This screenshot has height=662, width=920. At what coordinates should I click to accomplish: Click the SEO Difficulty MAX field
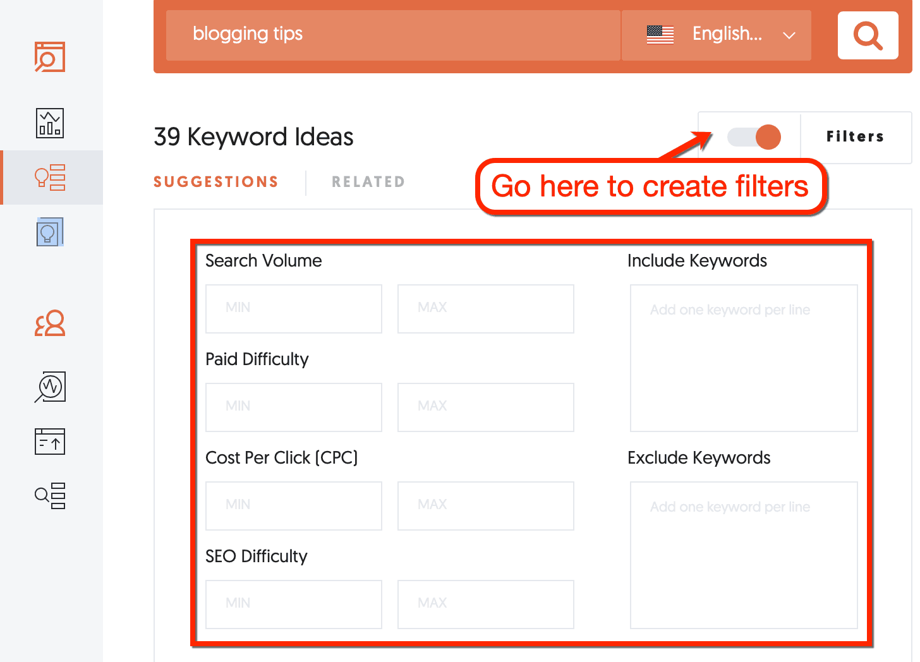click(x=485, y=604)
